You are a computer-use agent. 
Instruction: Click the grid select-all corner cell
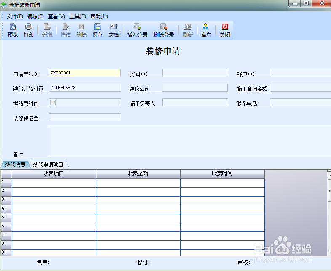(6, 174)
